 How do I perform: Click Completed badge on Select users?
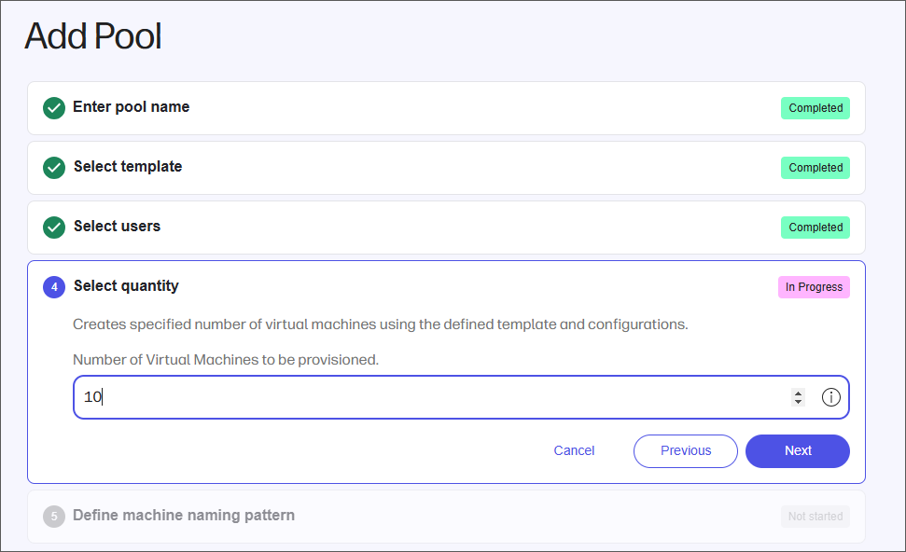pos(815,228)
